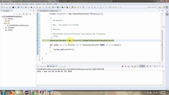Viewport: 169px width, 95px height.
Task: Click the Open Type icon in toolbar
Action: [72, 7]
